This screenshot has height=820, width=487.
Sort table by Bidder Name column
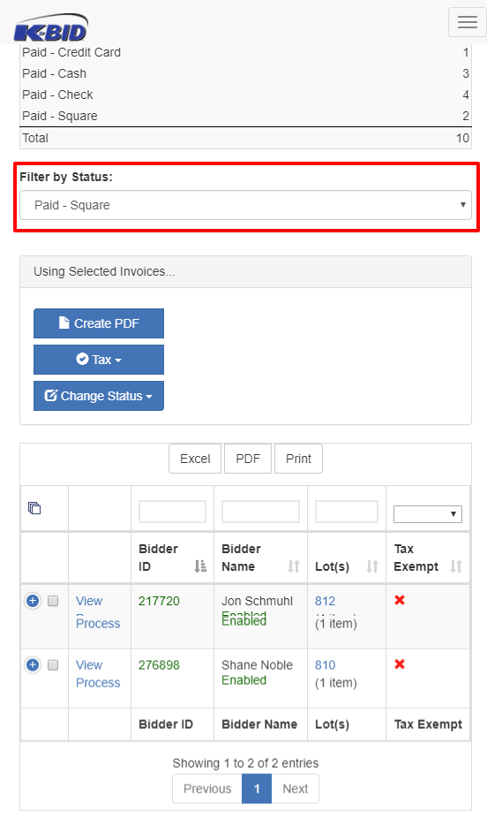pyautogui.click(x=260, y=558)
